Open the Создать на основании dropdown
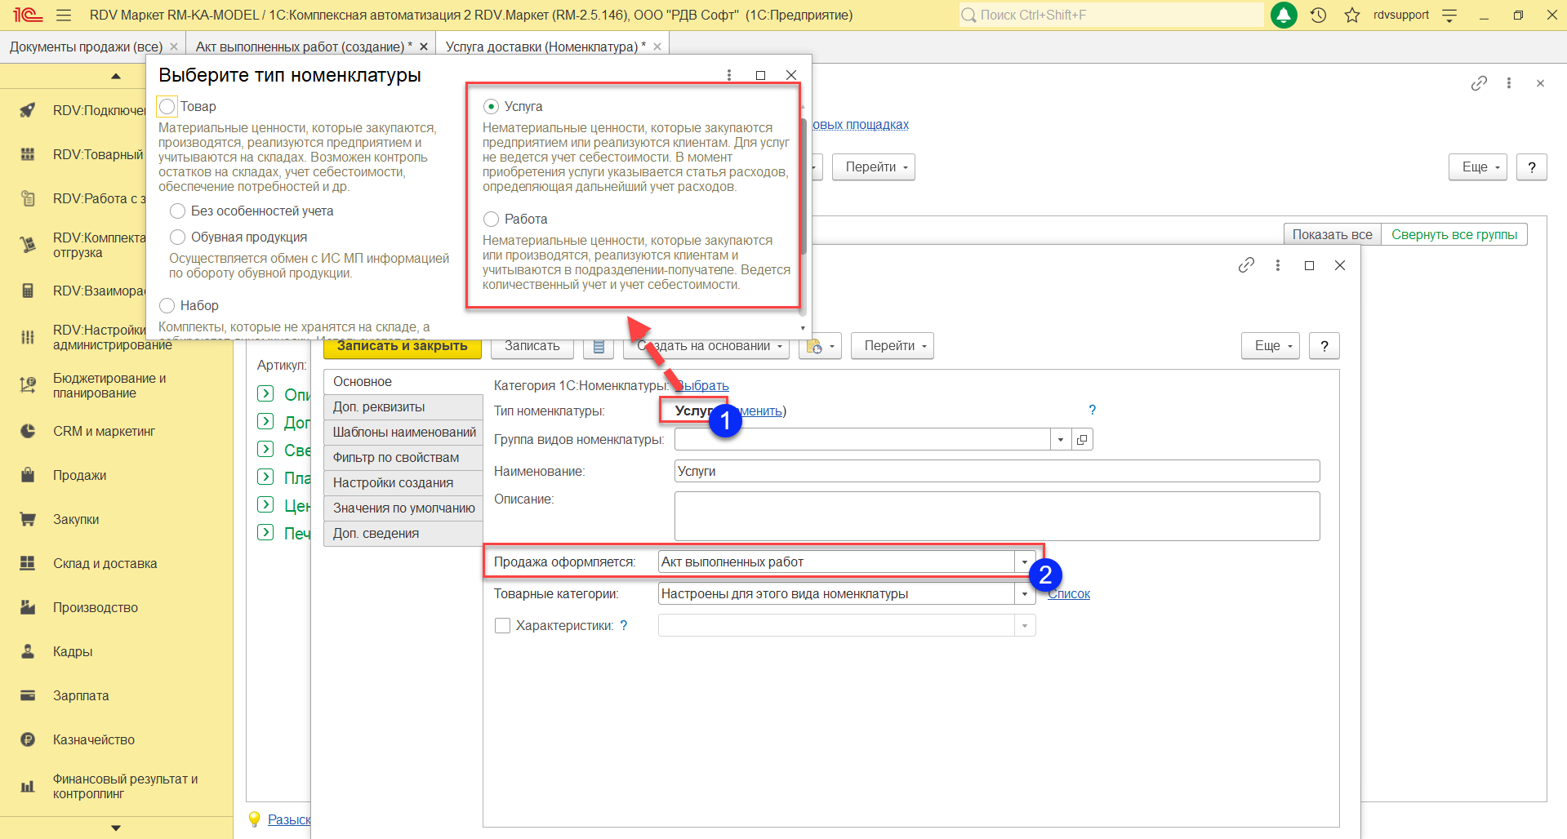The width and height of the screenshot is (1567, 839). point(706,346)
